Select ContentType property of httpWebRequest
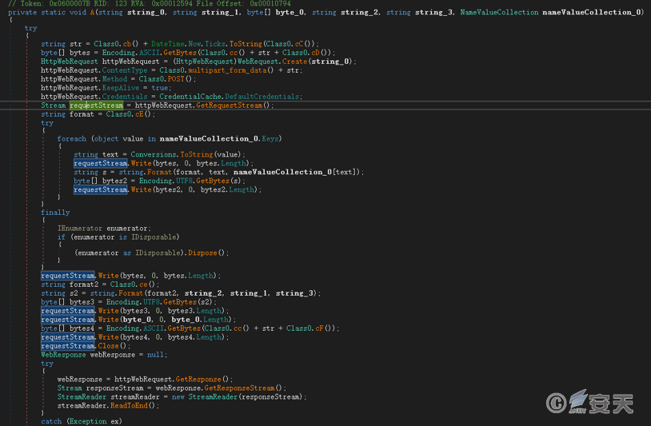 pos(125,70)
